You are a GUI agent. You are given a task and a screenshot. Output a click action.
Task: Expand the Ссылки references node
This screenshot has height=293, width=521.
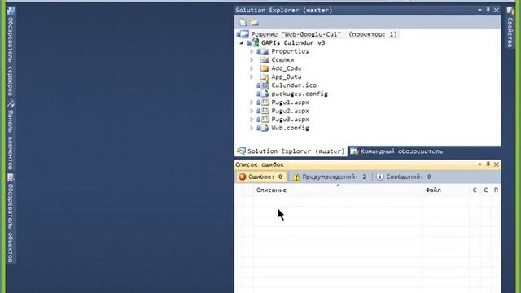[x=252, y=59]
